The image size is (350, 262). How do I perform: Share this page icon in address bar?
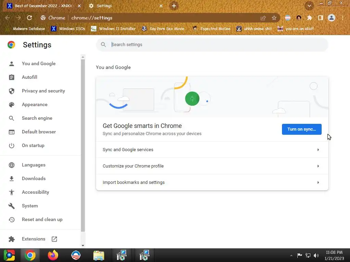tap(263, 18)
